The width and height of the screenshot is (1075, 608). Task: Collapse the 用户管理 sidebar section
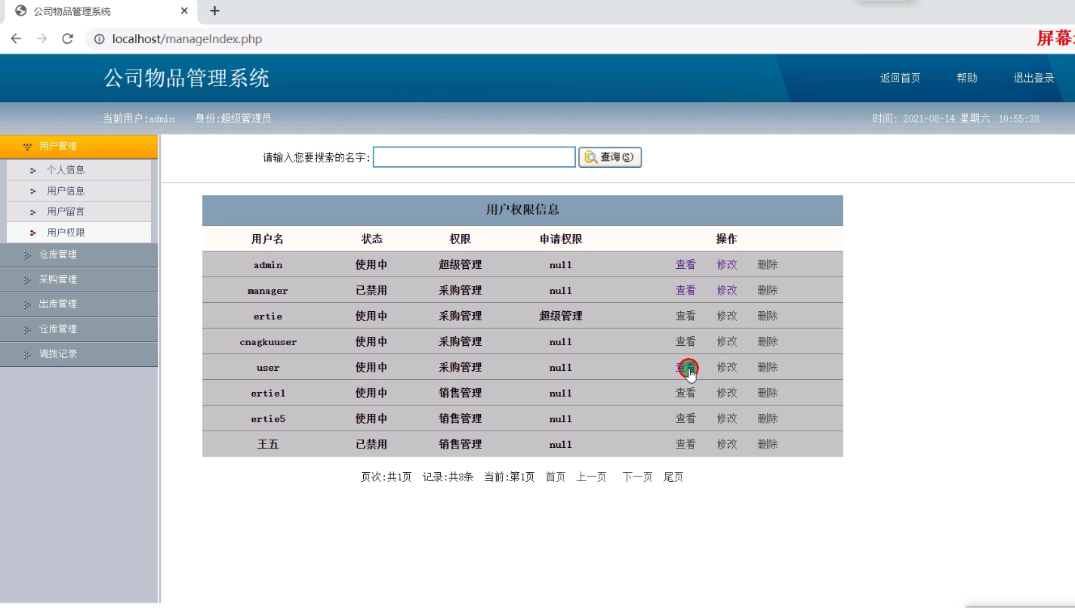79,147
